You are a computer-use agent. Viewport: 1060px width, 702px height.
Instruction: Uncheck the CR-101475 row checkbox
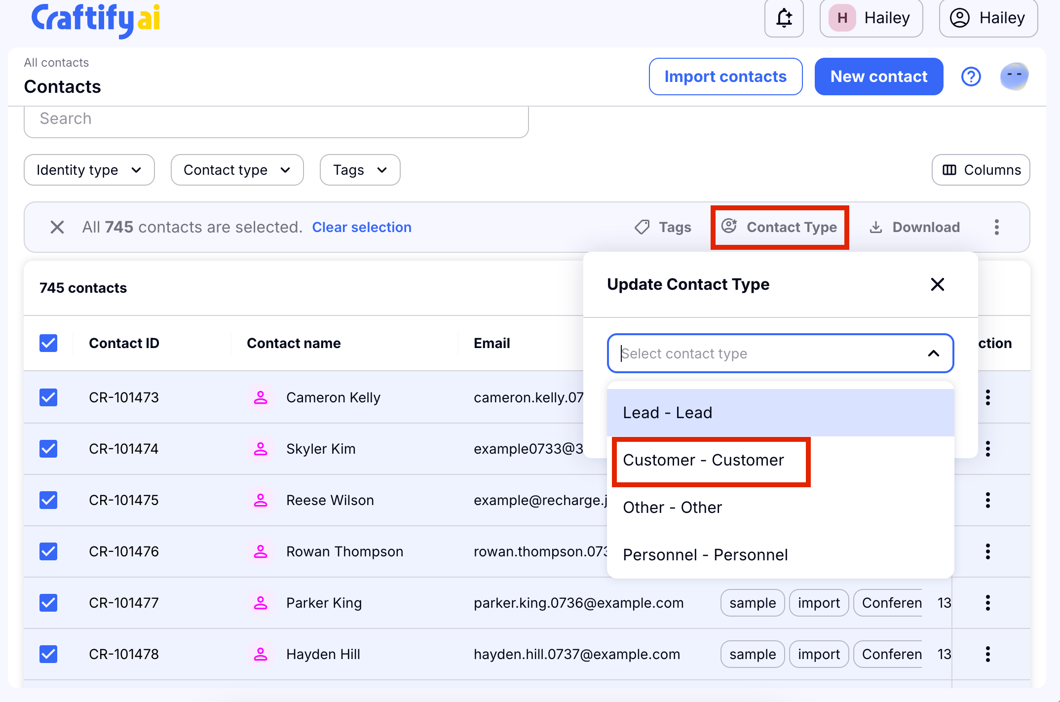48,500
